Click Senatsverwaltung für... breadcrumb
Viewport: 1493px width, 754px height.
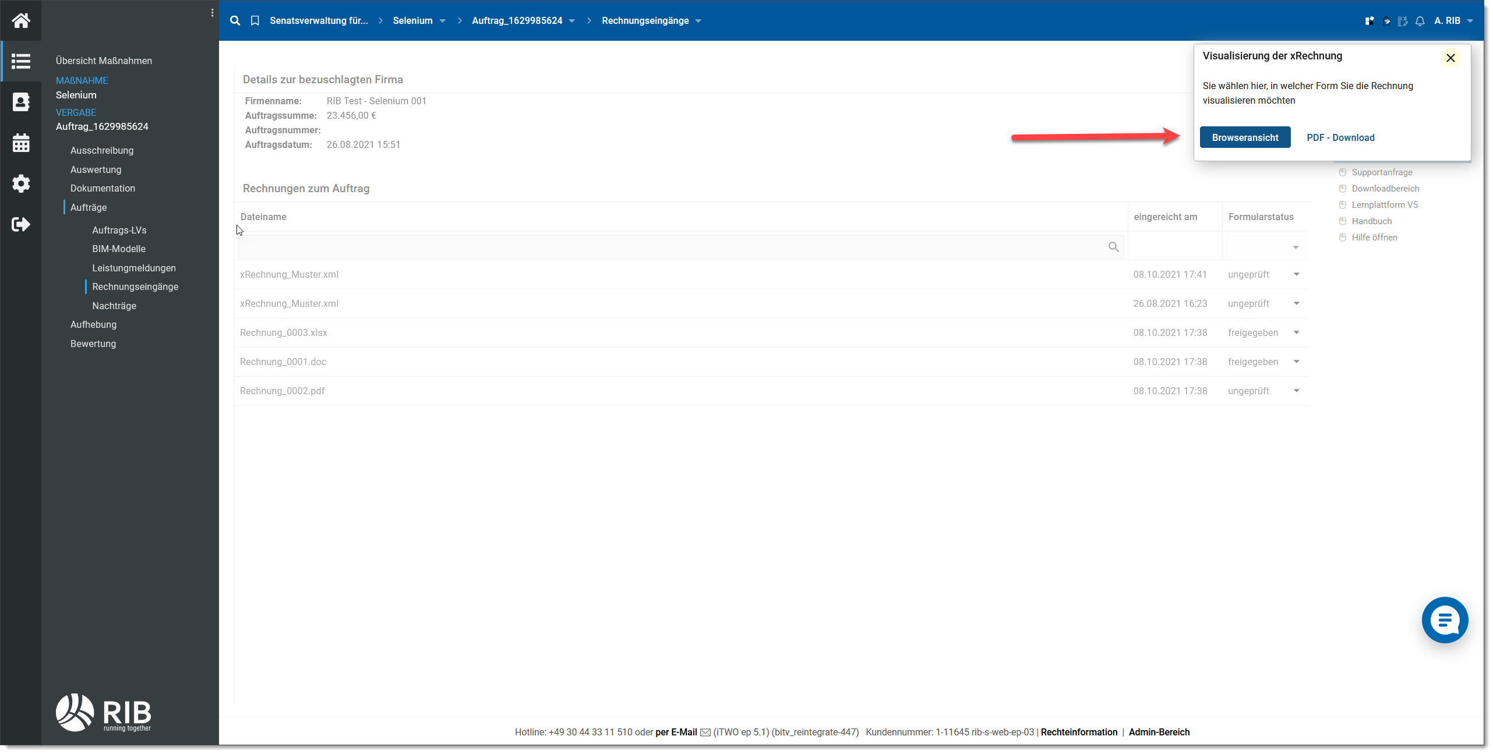pyautogui.click(x=319, y=20)
